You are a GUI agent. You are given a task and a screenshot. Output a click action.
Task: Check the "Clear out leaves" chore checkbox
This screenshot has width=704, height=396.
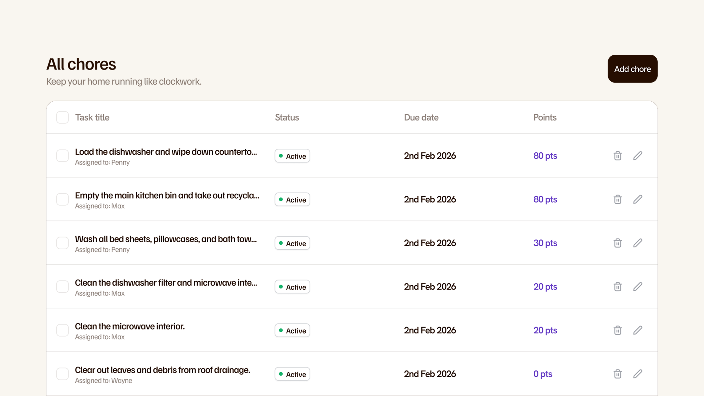[62, 374]
